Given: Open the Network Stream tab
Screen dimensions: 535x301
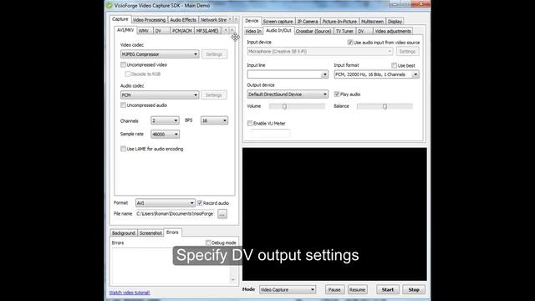Looking at the screenshot, I should click(213, 20).
